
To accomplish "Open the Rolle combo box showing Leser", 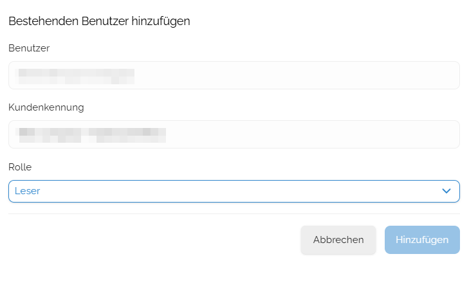I will pyautogui.click(x=234, y=192).
